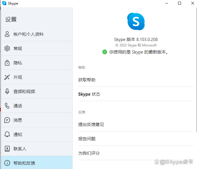Open the 获取帮助 link
This screenshot has width=197, height=169.
click(136, 80)
